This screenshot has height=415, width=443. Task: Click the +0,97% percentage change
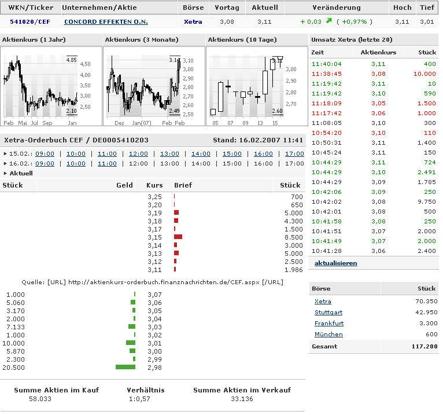pyautogui.click(x=355, y=22)
